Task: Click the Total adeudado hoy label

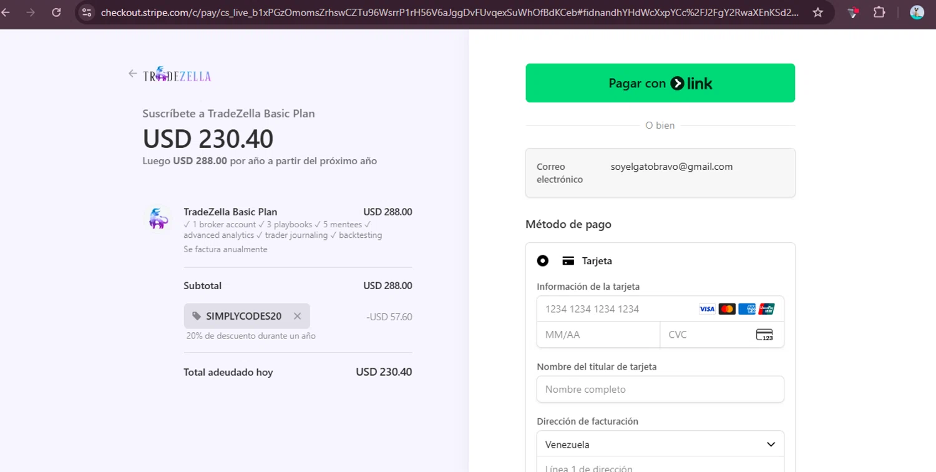Action: point(228,372)
